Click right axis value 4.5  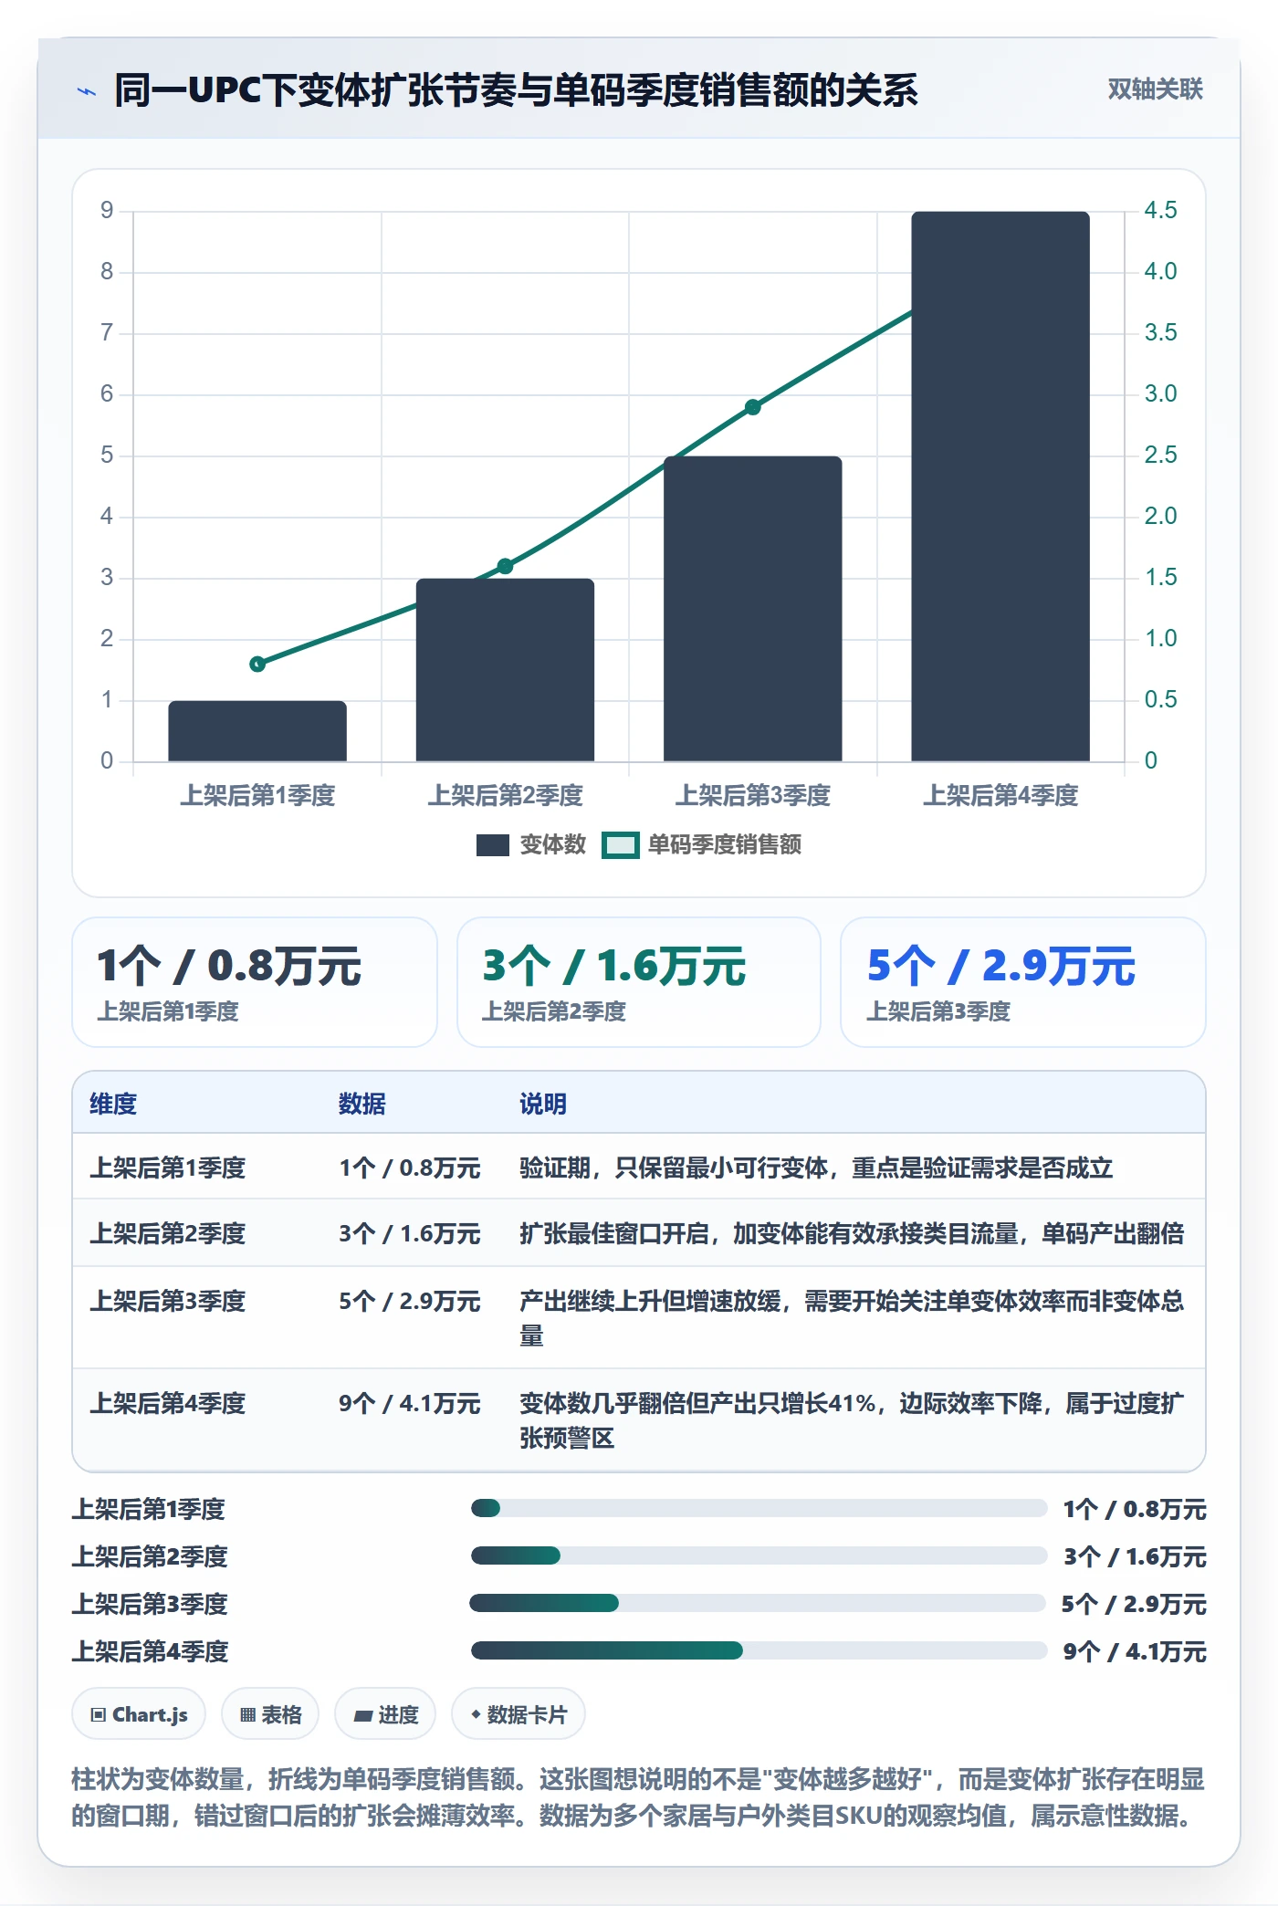[x=1160, y=210]
